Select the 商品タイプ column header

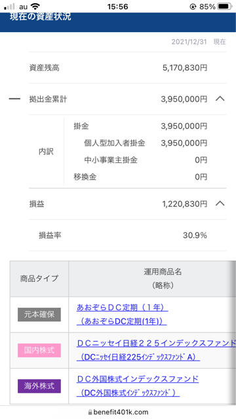click(x=39, y=279)
